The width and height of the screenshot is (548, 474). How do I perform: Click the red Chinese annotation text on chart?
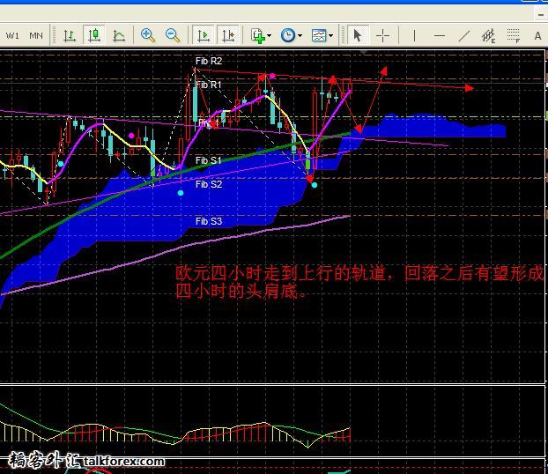[359, 282]
